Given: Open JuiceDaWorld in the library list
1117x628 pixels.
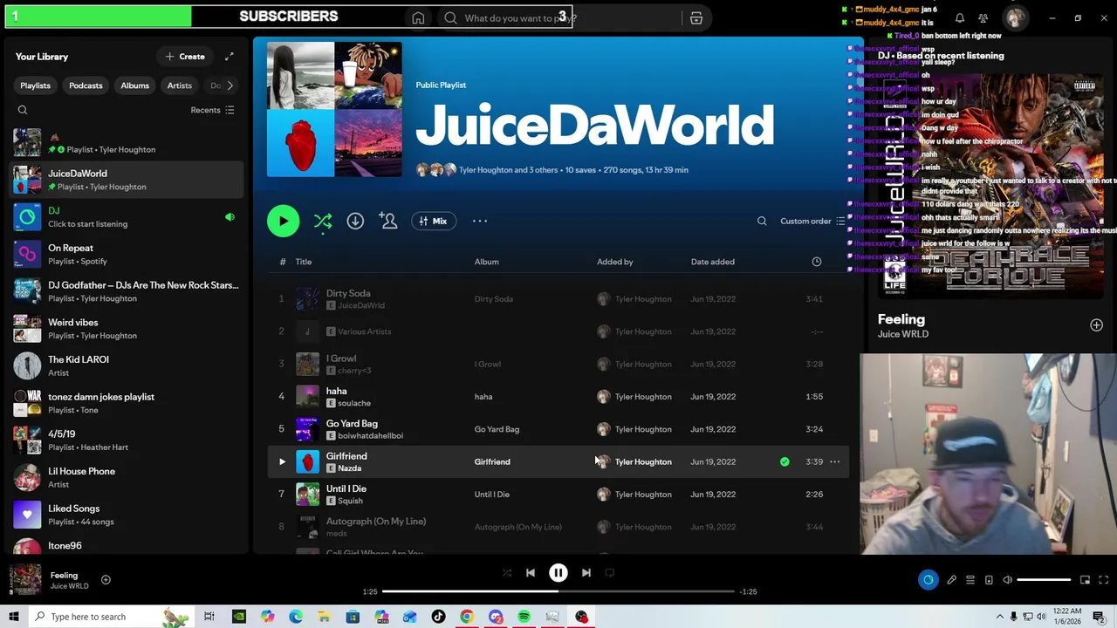Looking at the screenshot, I should point(127,180).
